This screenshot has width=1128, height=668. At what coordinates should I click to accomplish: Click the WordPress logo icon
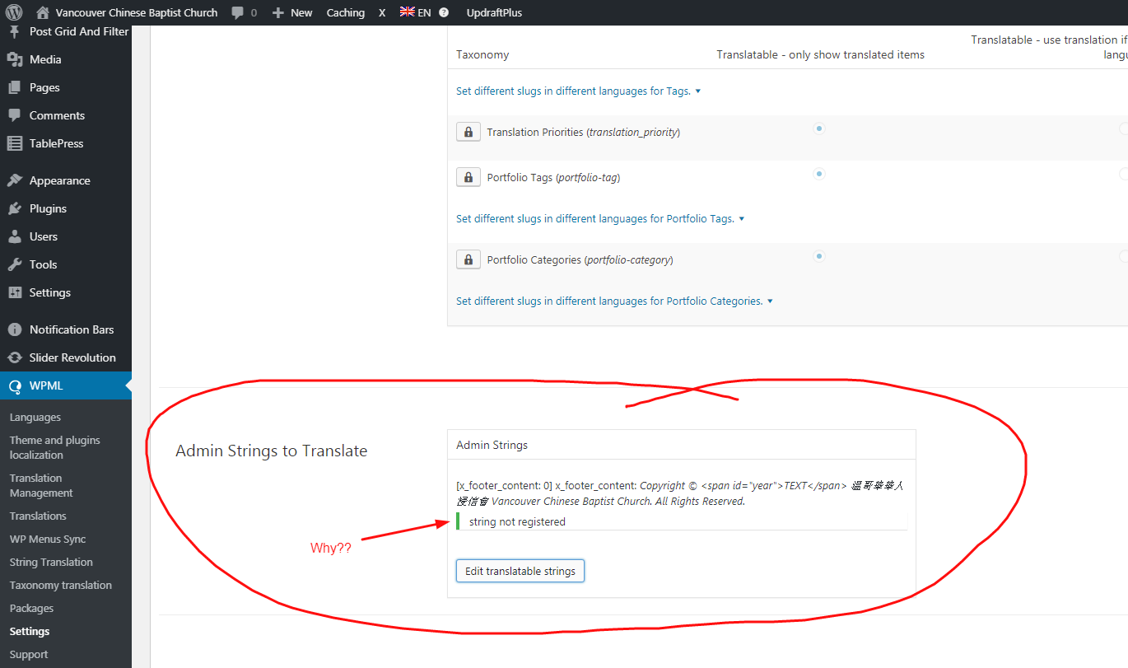(14, 12)
